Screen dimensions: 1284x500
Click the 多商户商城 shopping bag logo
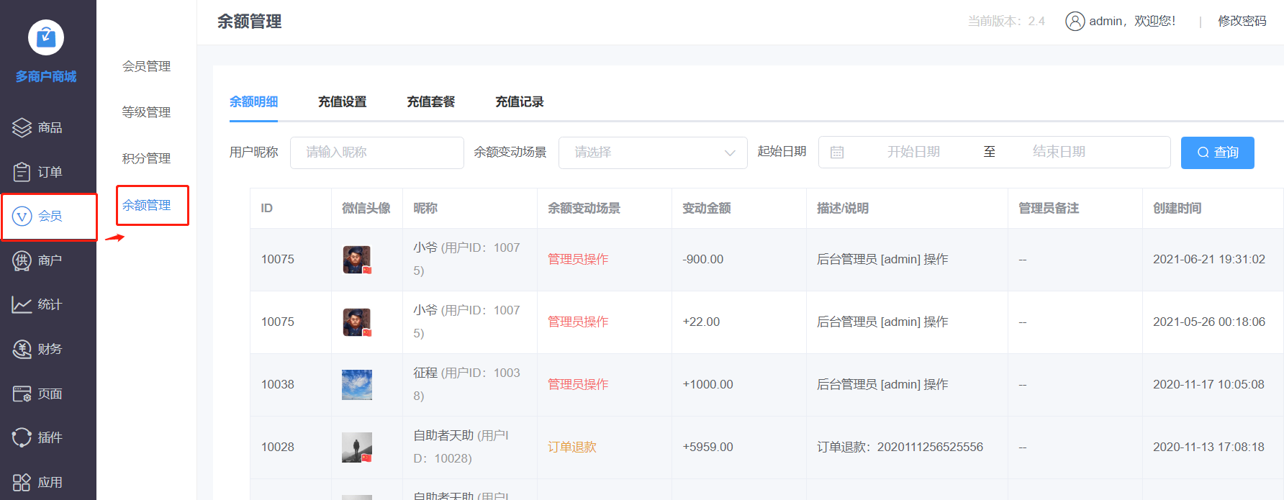[46, 37]
